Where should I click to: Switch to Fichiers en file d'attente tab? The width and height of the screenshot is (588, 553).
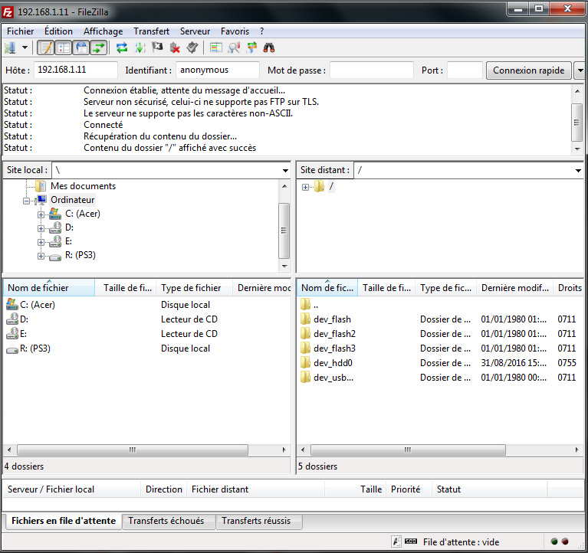64,521
